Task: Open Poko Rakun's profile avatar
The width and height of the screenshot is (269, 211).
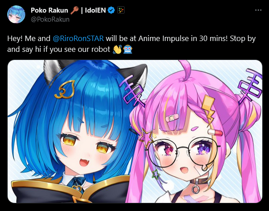Action: (16, 14)
